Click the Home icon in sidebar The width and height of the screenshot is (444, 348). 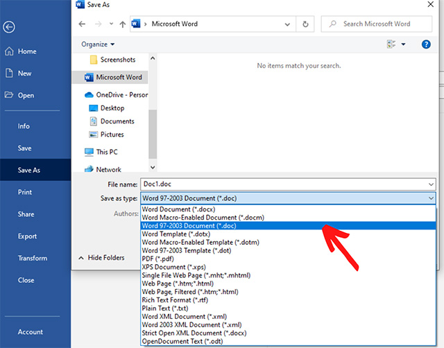pyautogui.click(x=9, y=52)
